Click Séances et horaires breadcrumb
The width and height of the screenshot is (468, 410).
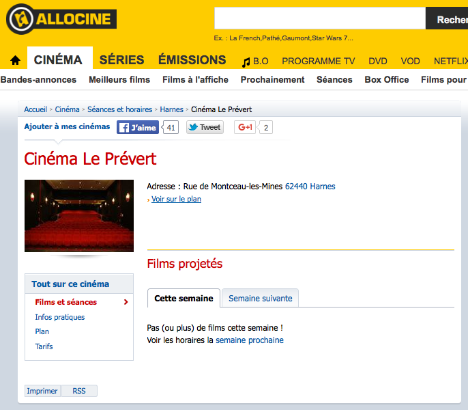[x=119, y=109]
